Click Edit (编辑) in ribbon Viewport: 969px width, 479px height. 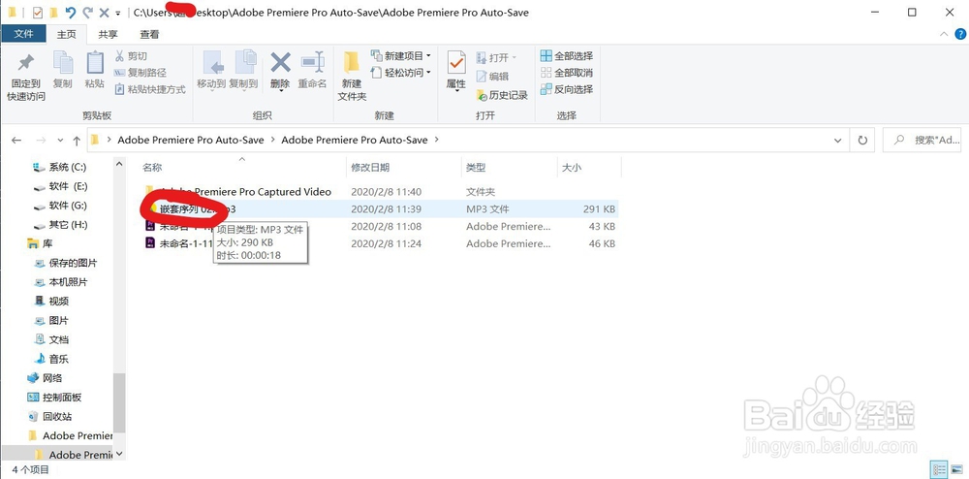[492, 77]
